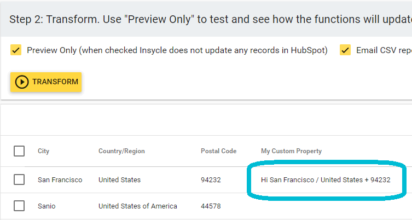Click the United States country cell
The image size is (412, 220).
click(x=119, y=180)
